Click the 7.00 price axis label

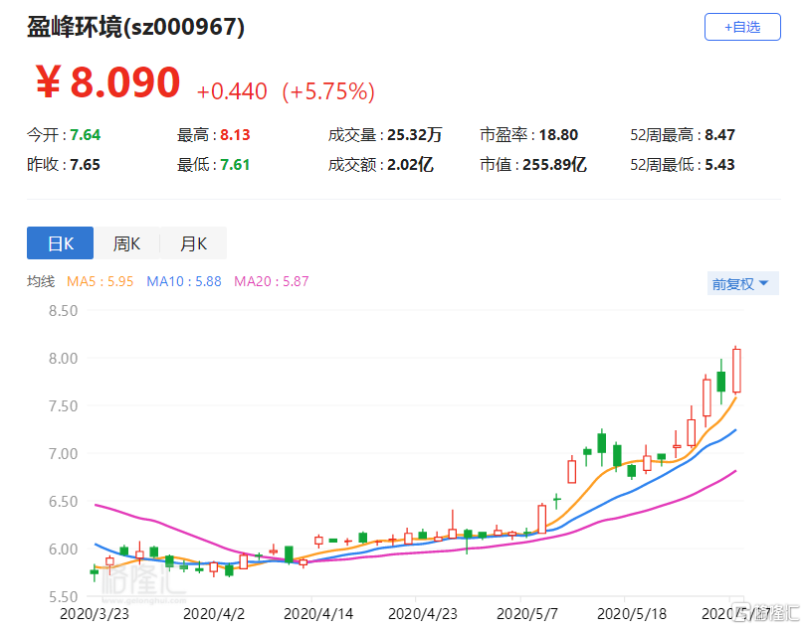64,454
